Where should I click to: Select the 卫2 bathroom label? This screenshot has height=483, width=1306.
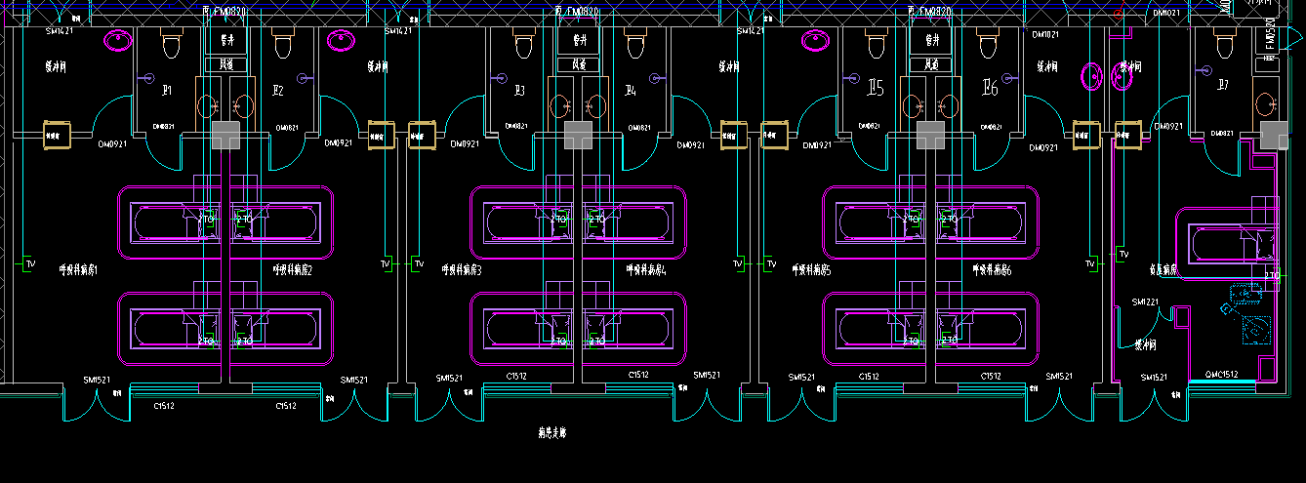(278, 91)
